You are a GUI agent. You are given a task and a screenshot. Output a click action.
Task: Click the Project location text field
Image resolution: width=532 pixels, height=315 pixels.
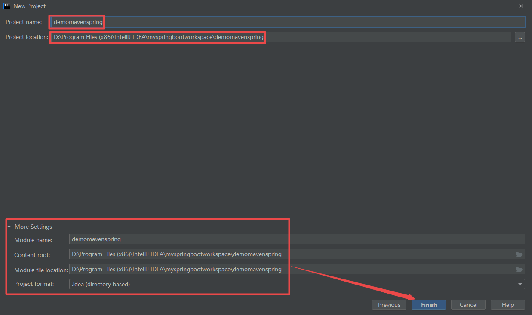pyautogui.click(x=281, y=37)
